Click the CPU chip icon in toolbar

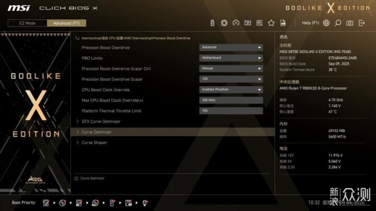pyautogui.click(x=224, y=23)
